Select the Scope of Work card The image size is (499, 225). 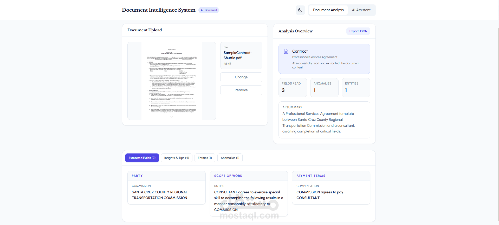pyautogui.click(x=249, y=193)
